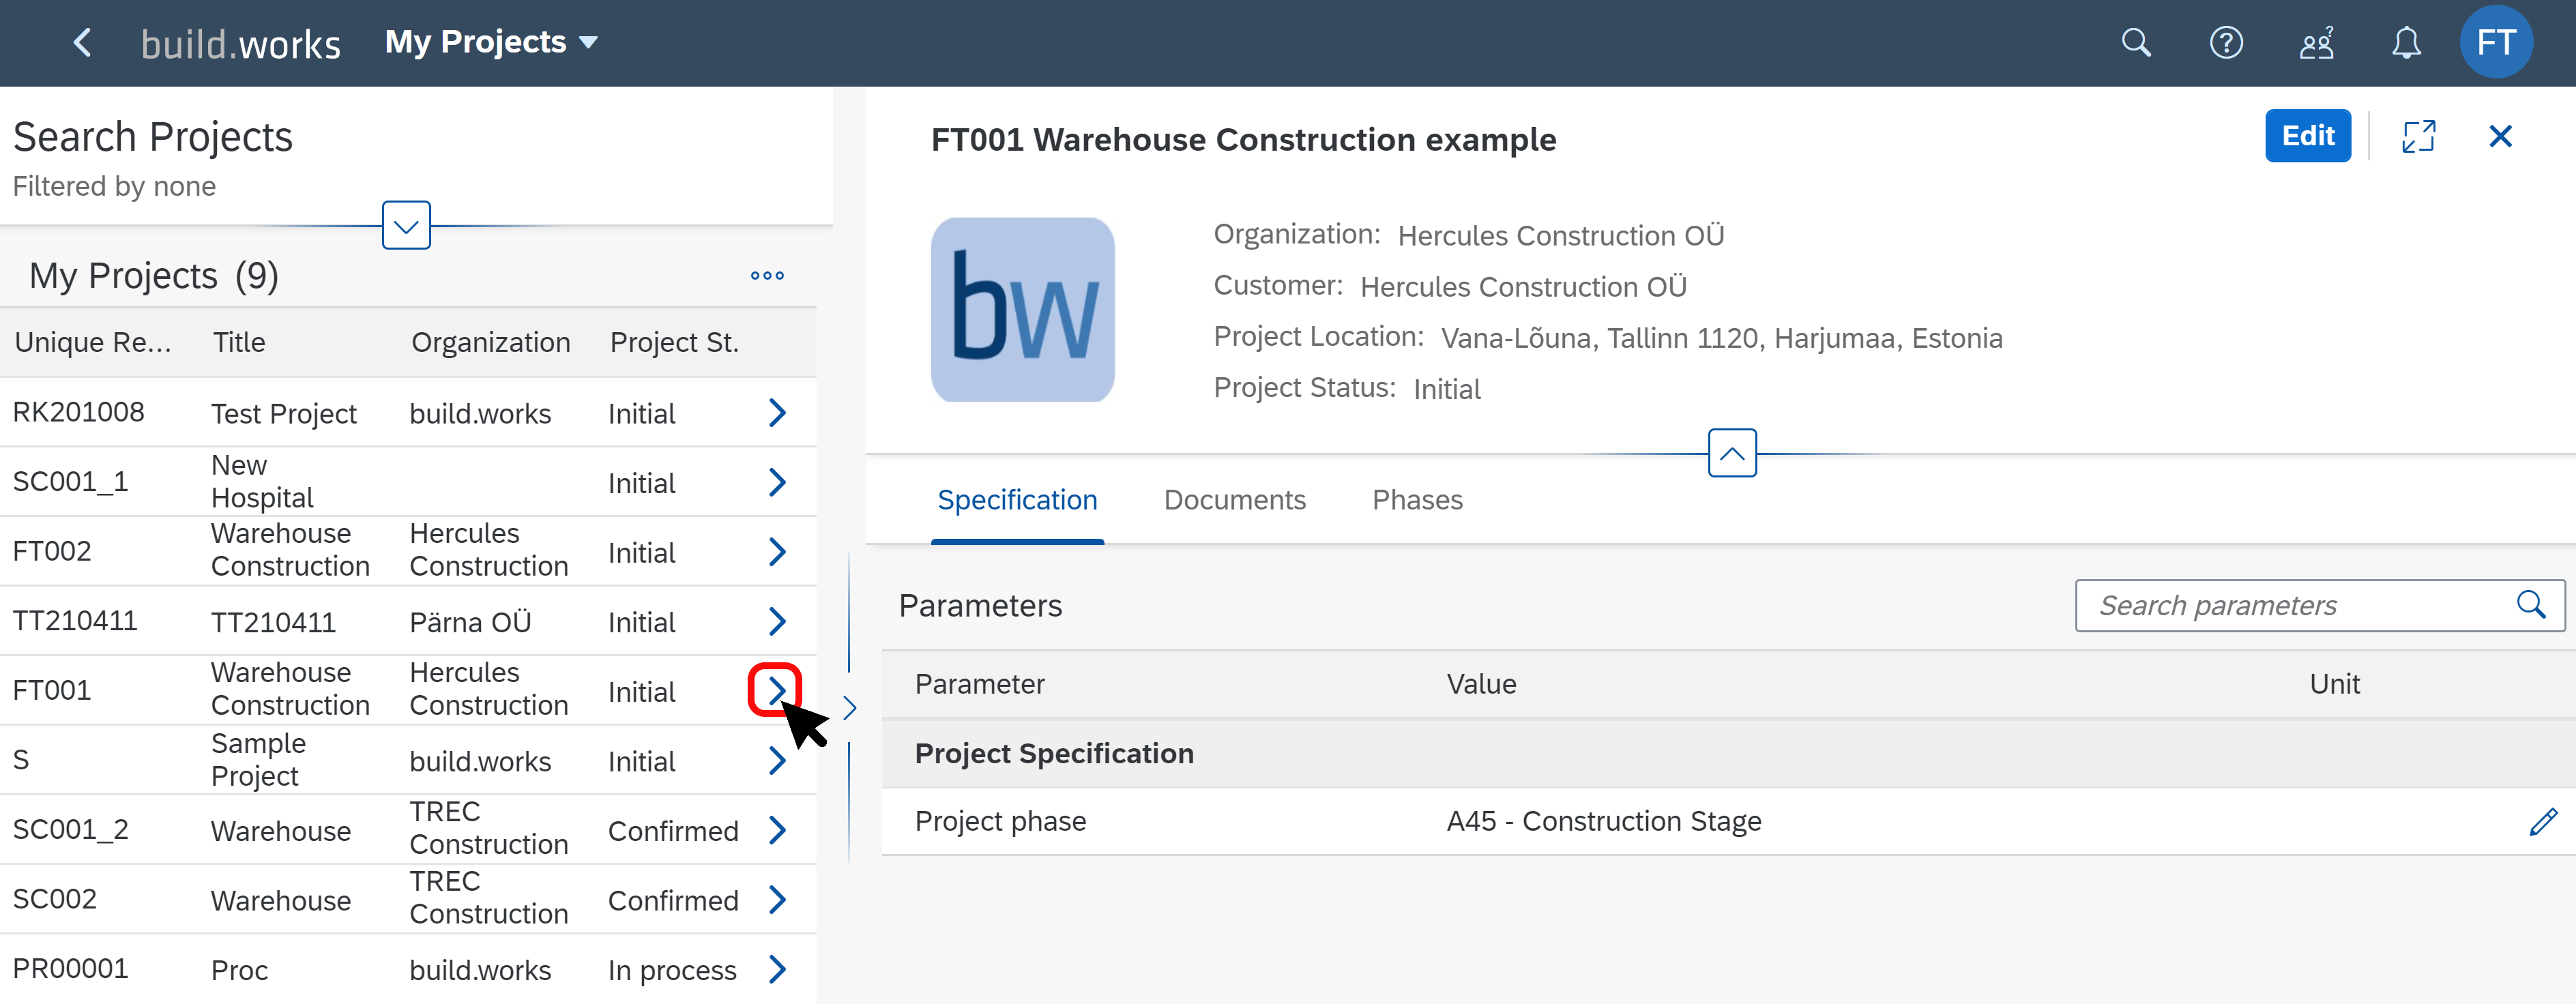Click the Pärna OÜ organization cell
Viewport: 2576px width, 1004px height.
(470, 622)
